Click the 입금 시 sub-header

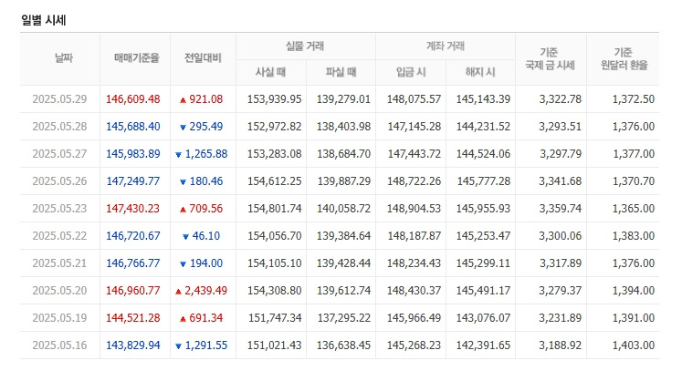411,72
